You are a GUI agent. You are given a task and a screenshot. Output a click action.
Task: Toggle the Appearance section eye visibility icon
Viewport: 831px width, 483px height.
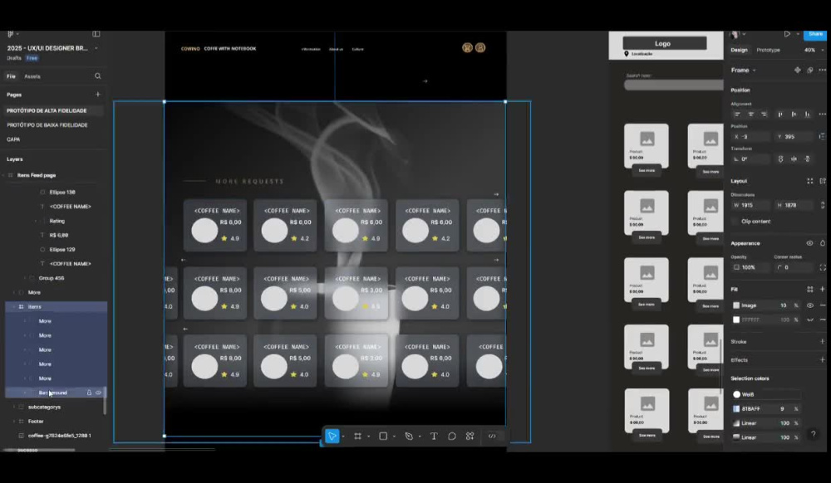[809, 243]
